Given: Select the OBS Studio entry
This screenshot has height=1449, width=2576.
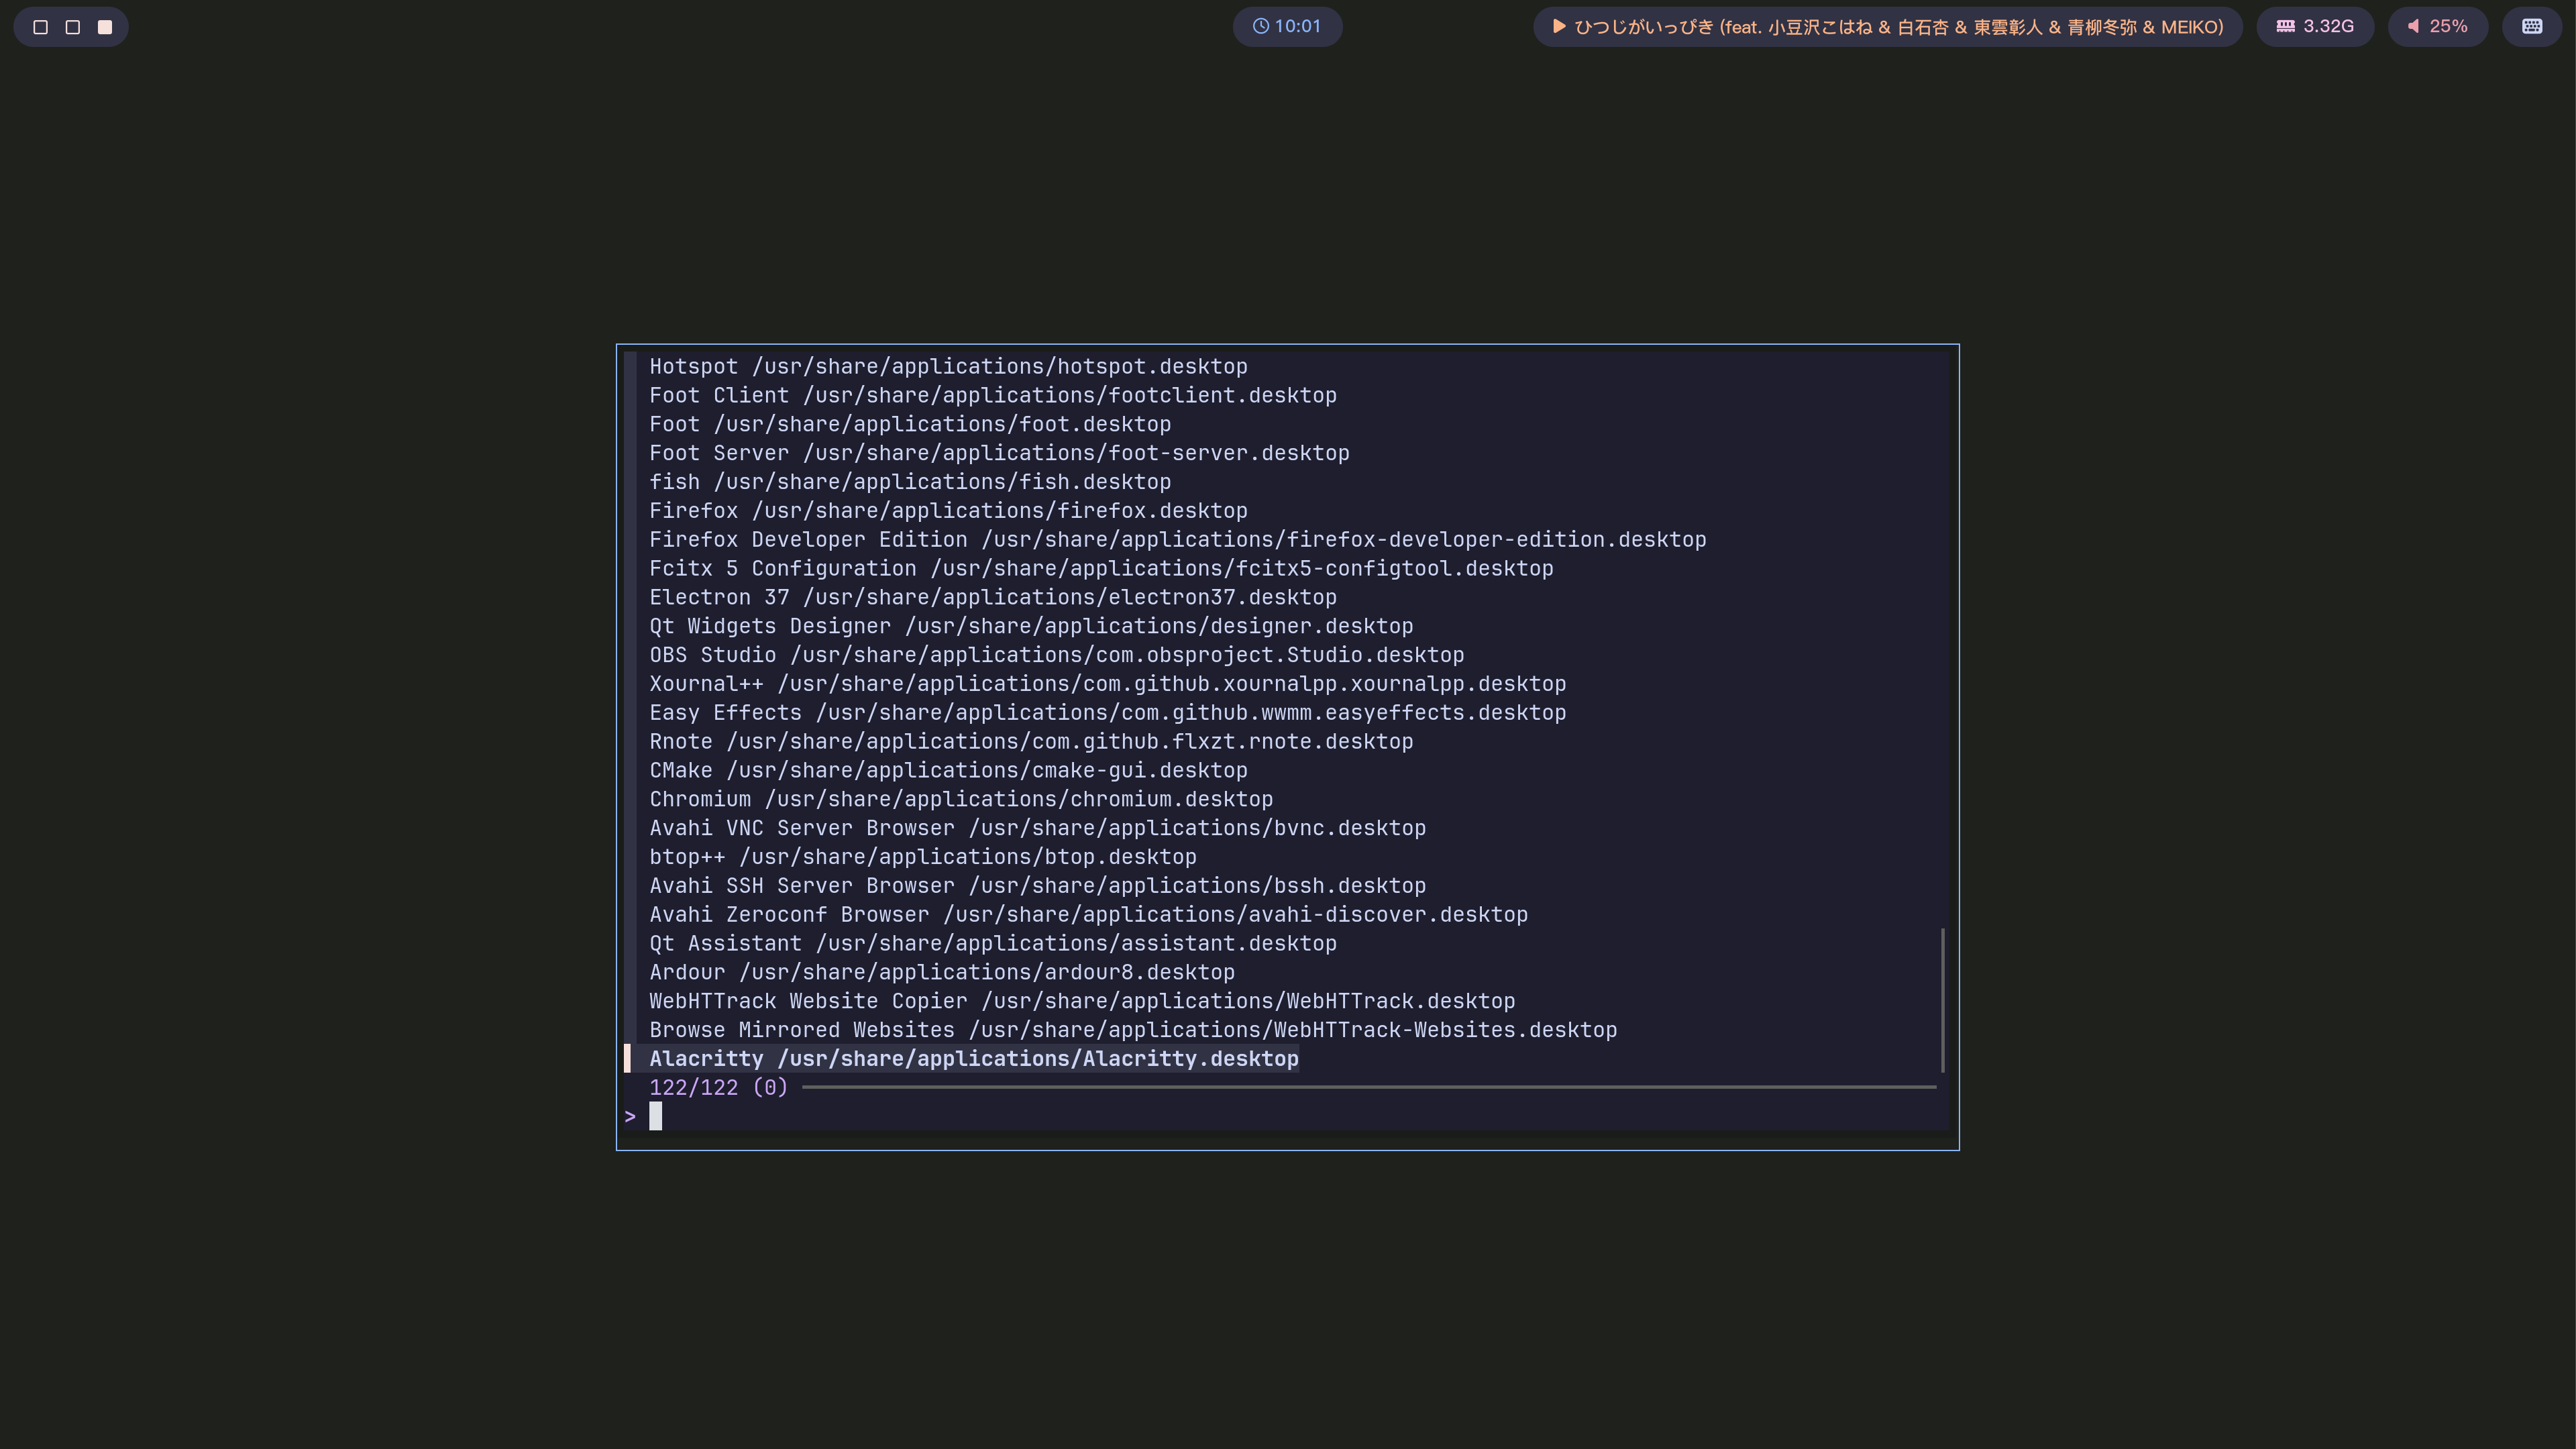Looking at the screenshot, I should click(1057, 656).
